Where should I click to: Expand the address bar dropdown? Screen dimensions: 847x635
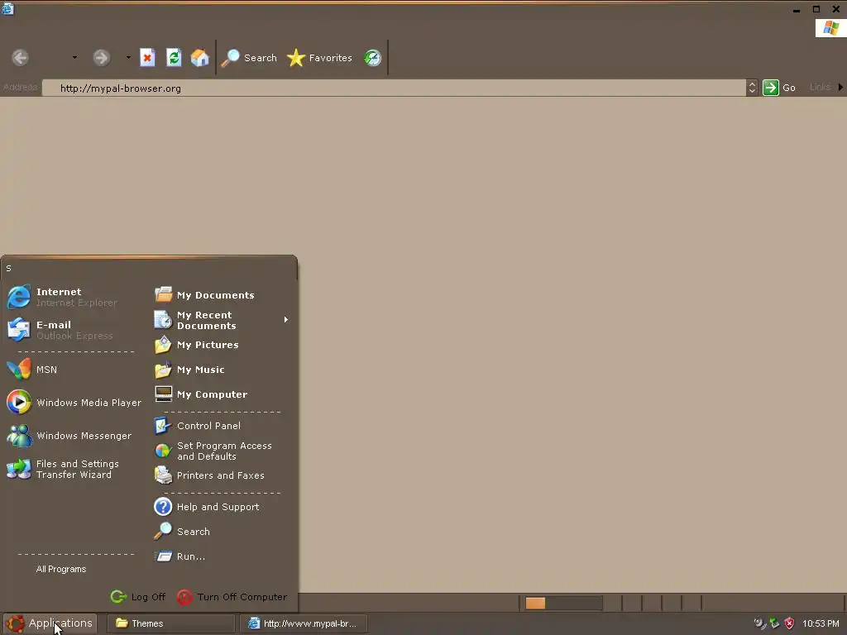coord(752,88)
